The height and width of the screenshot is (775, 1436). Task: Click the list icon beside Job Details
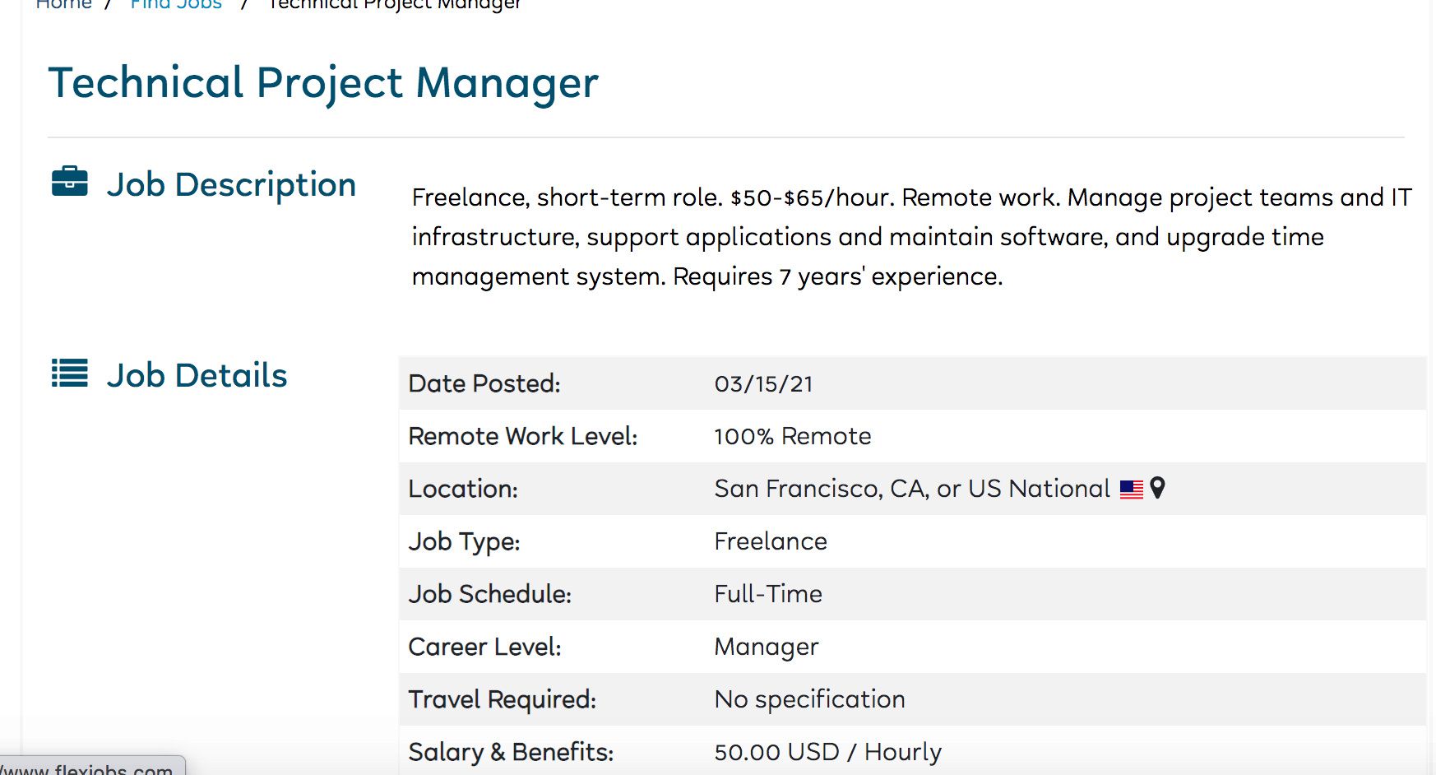70,373
